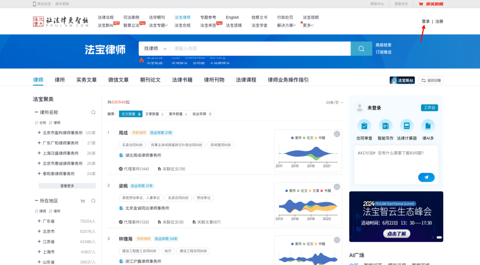Open 法律计算器 legal calculator tool
This screenshot has width=480, height=265.
[x=407, y=126]
